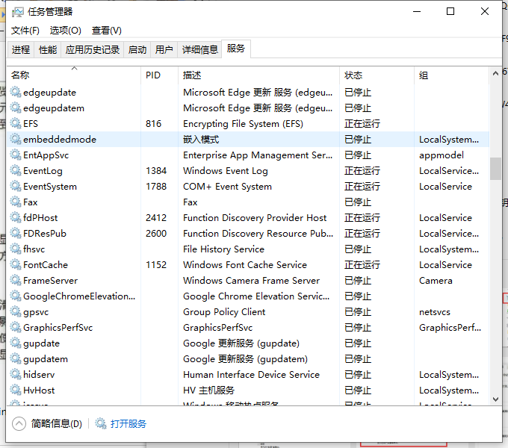Click the gear icon next to EFS service

tap(15, 124)
